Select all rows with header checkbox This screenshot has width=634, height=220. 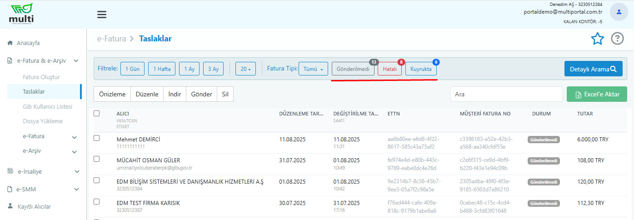coord(96,114)
